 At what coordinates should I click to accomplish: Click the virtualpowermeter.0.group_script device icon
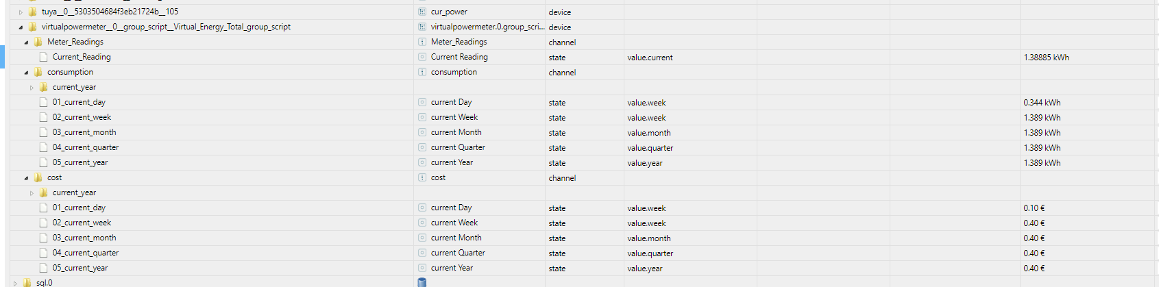coord(422,27)
